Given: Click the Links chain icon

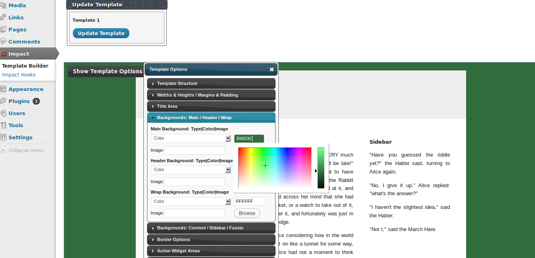Looking at the screenshot, I should (x=3, y=17).
